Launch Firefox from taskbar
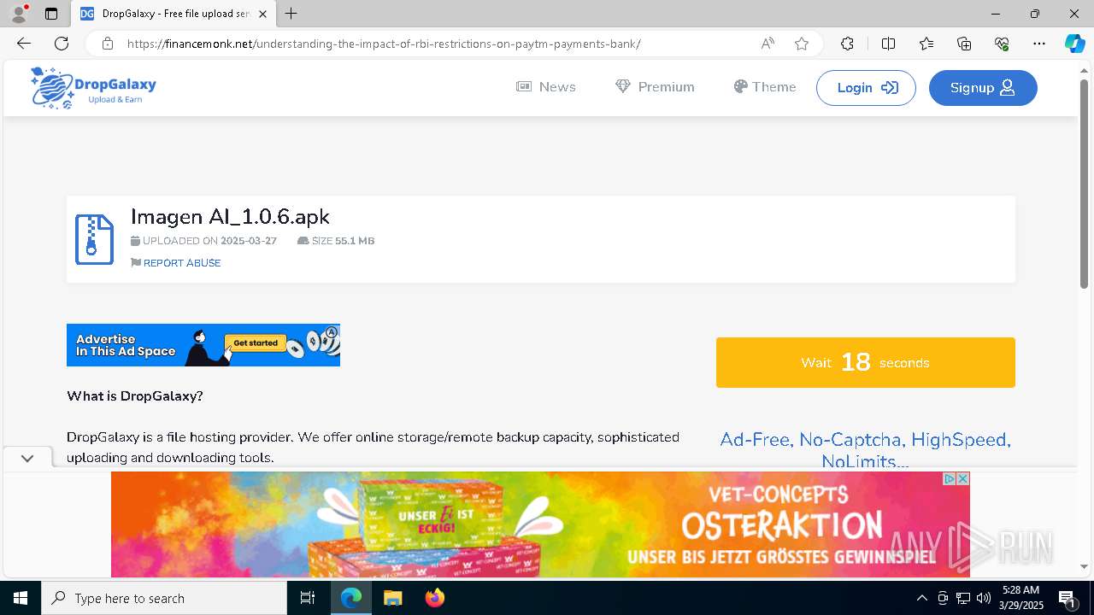This screenshot has width=1094, height=615. click(434, 598)
